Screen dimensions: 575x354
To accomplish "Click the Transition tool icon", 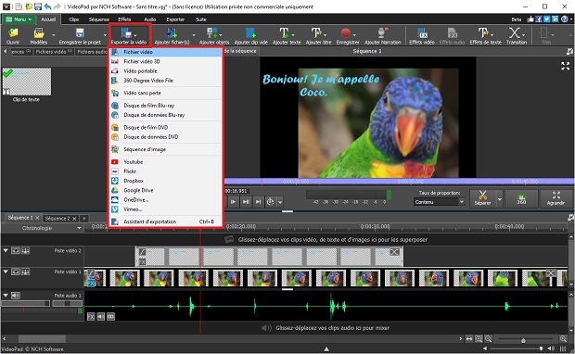I will [x=514, y=33].
